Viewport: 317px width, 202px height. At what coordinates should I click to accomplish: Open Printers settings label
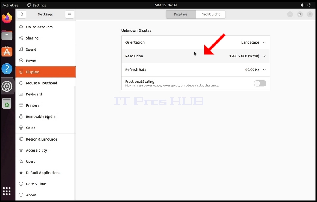tap(33, 105)
